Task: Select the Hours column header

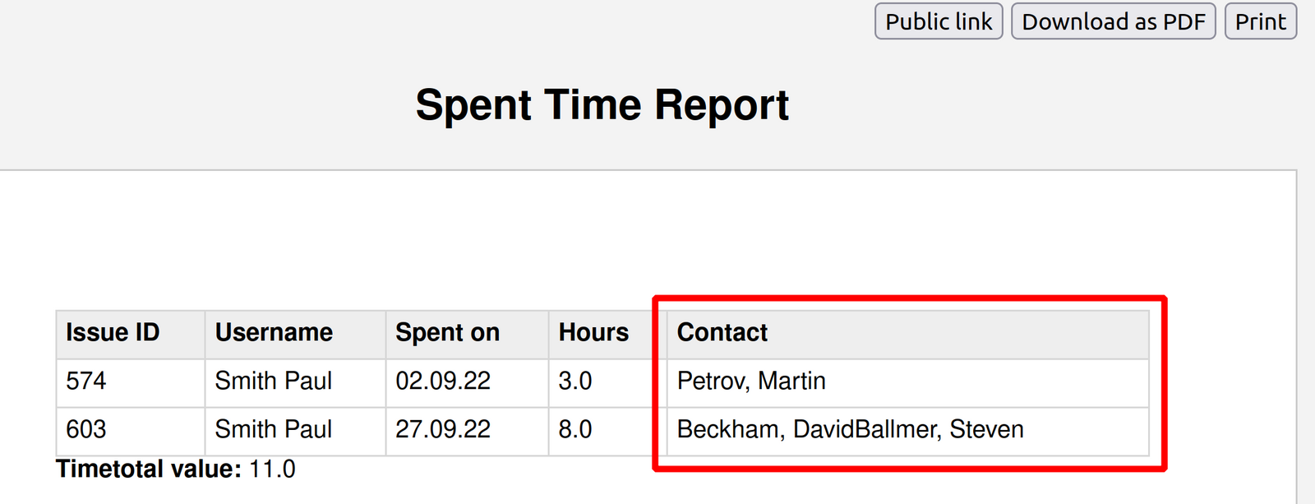Action: pos(592,333)
